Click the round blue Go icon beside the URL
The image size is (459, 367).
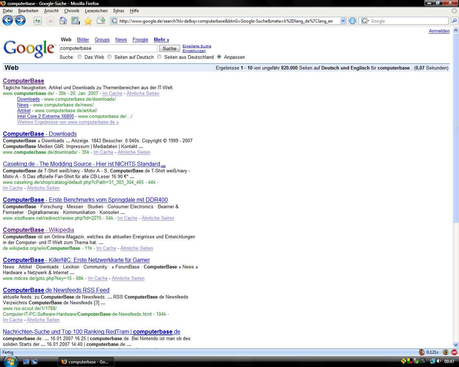[x=352, y=21]
